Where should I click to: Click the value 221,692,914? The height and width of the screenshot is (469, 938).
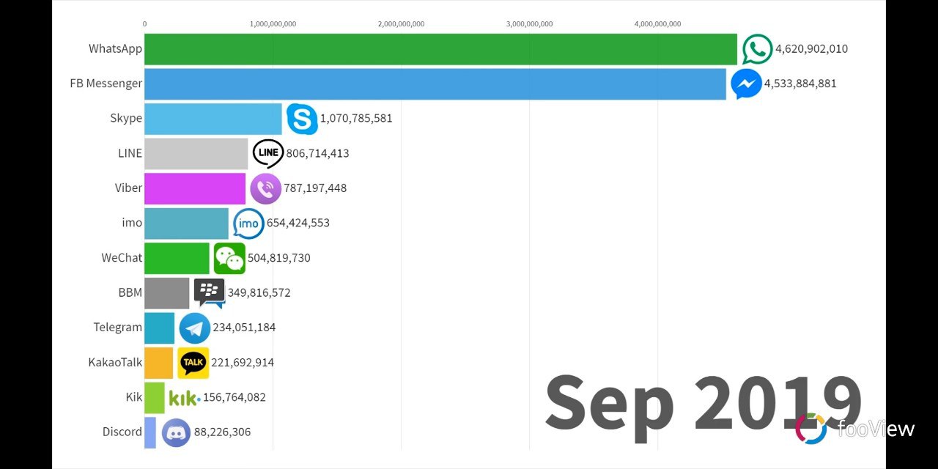click(243, 363)
